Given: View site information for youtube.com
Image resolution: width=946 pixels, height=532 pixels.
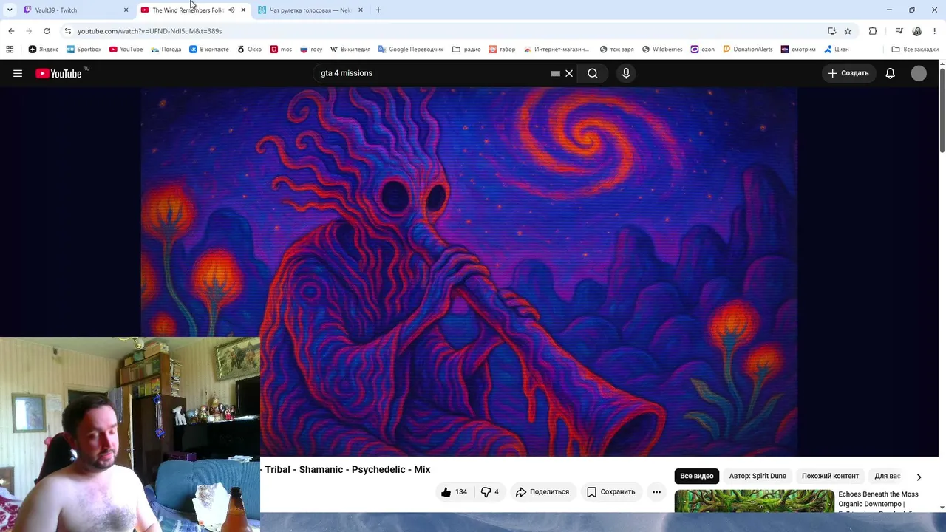Looking at the screenshot, I should coord(67,31).
